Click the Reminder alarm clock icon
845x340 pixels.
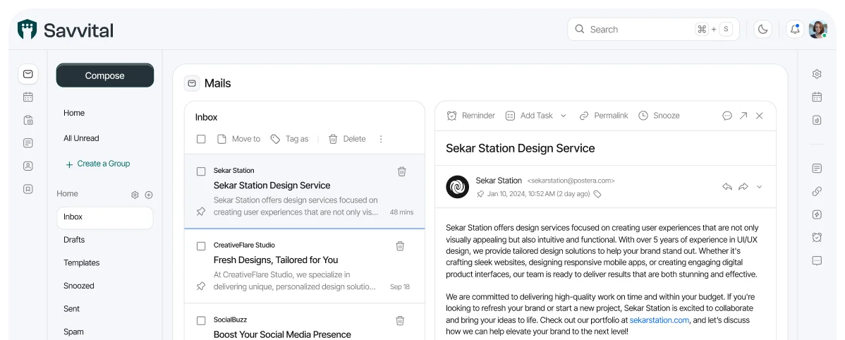[x=451, y=116]
